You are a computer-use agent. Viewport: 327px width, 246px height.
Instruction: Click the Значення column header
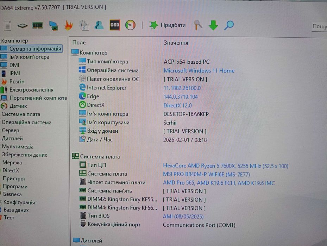click(x=176, y=43)
